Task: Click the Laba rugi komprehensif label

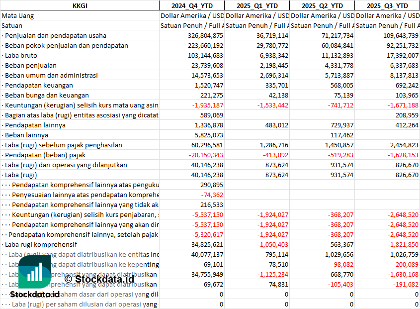Action: [x=41, y=244]
